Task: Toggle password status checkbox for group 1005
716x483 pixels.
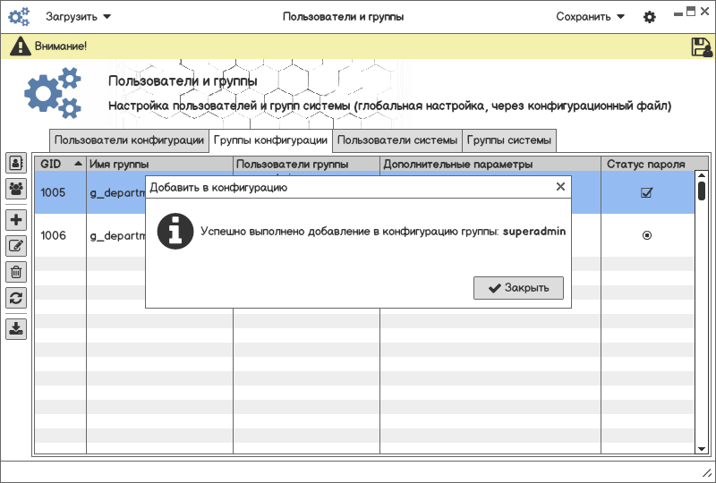Action: 646,192
